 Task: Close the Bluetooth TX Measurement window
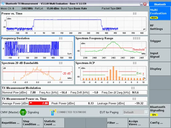(x=145, y=4)
